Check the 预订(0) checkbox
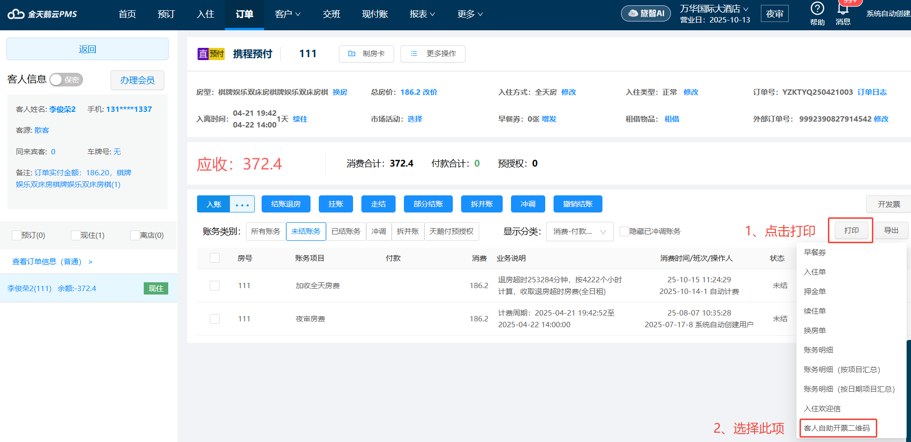Image resolution: width=911 pixels, height=442 pixels. coord(16,235)
